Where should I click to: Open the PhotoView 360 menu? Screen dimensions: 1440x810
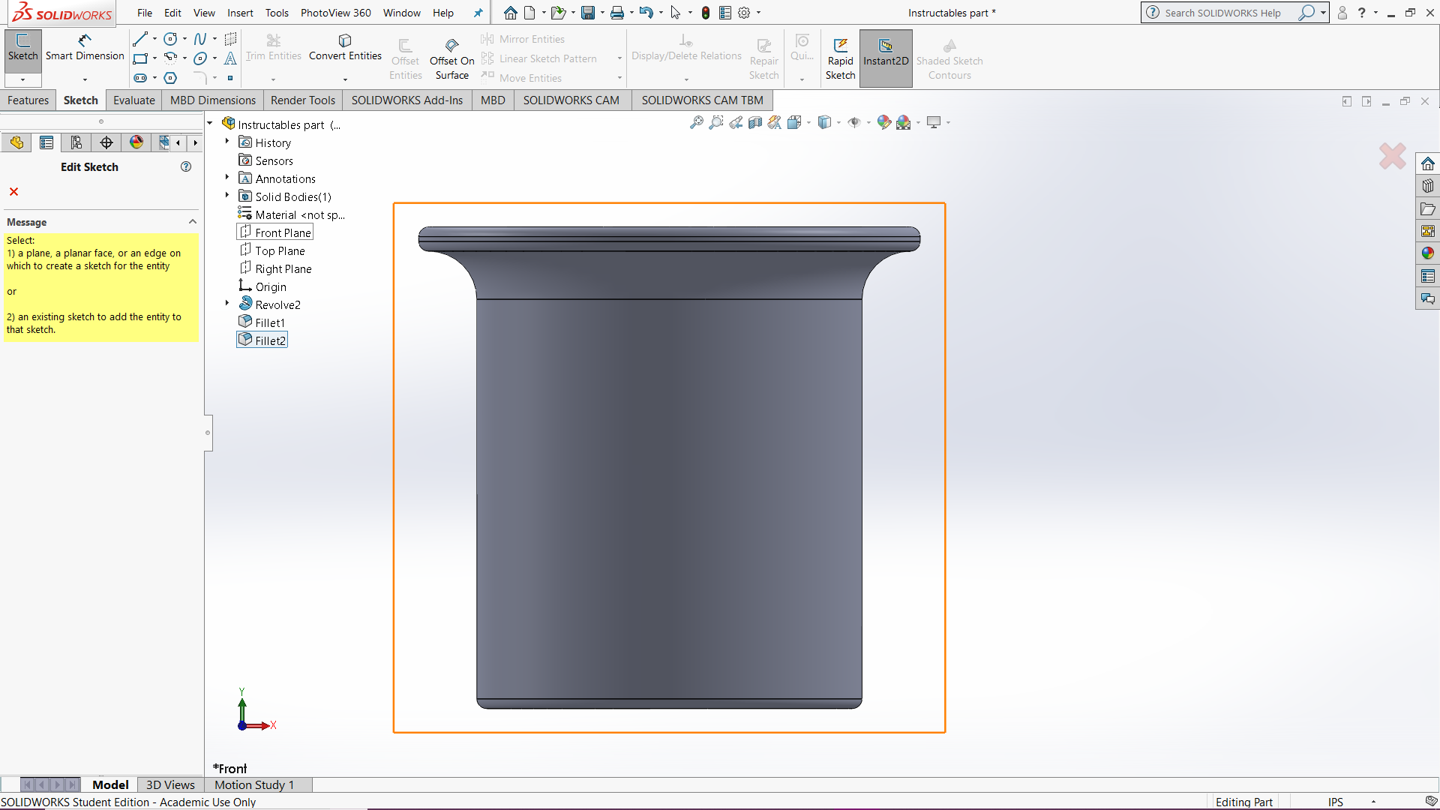336,13
